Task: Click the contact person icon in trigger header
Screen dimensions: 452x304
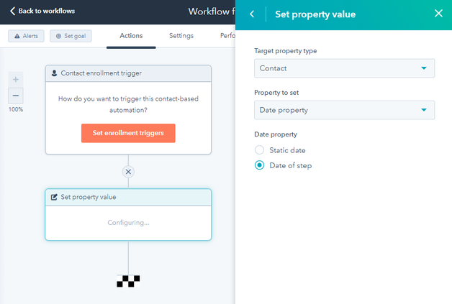Action: click(54, 73)
